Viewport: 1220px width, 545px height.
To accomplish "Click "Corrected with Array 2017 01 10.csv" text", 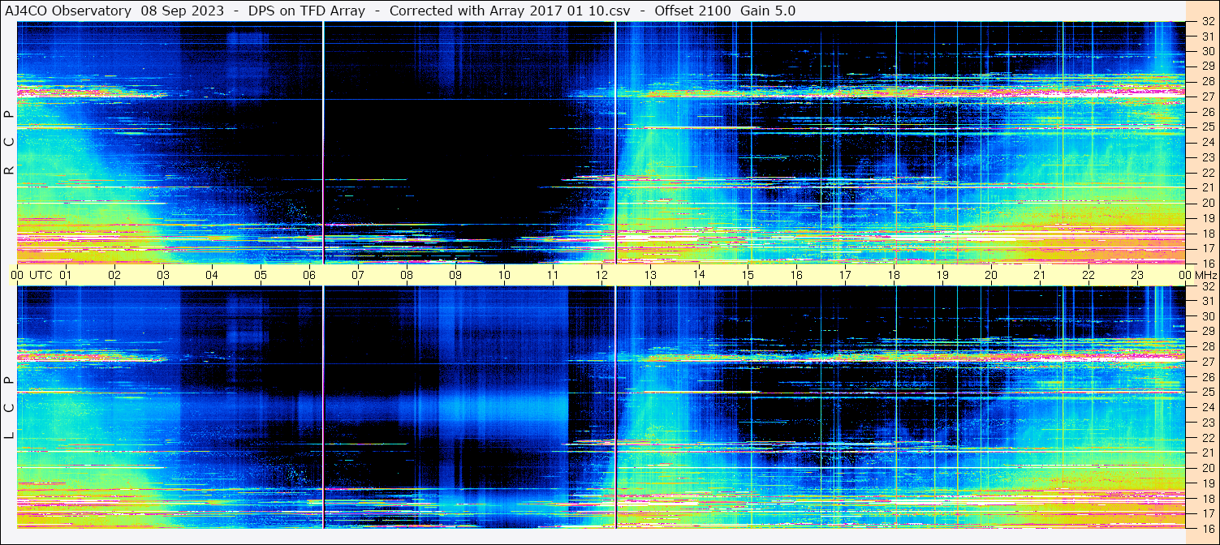I will pos(510,11).
